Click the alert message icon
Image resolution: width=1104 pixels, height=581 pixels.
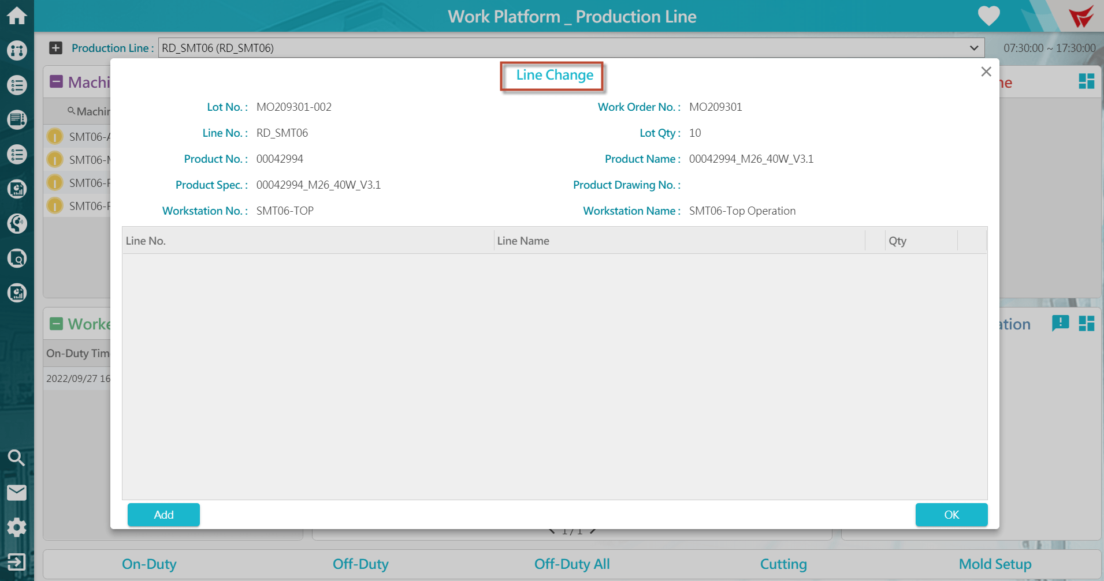tap(1060, 323)
